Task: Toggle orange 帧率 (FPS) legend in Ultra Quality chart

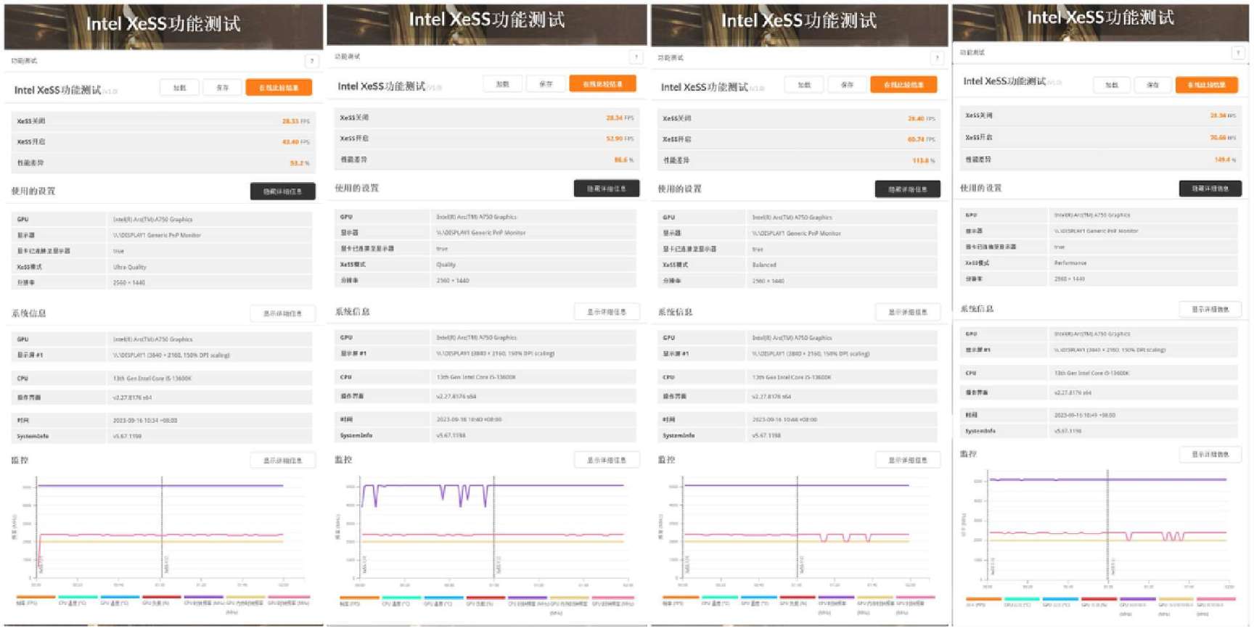Action: [36, 601]
